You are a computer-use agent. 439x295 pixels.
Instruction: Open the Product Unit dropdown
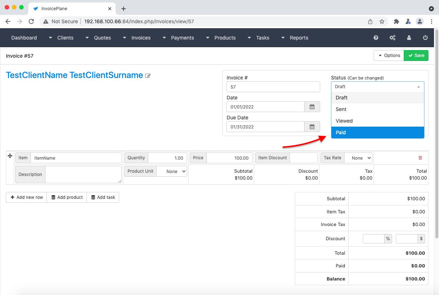click(172, 171)
